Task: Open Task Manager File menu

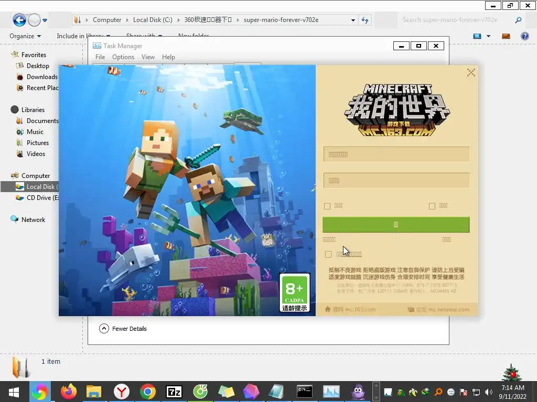Action: pos(100,57)
